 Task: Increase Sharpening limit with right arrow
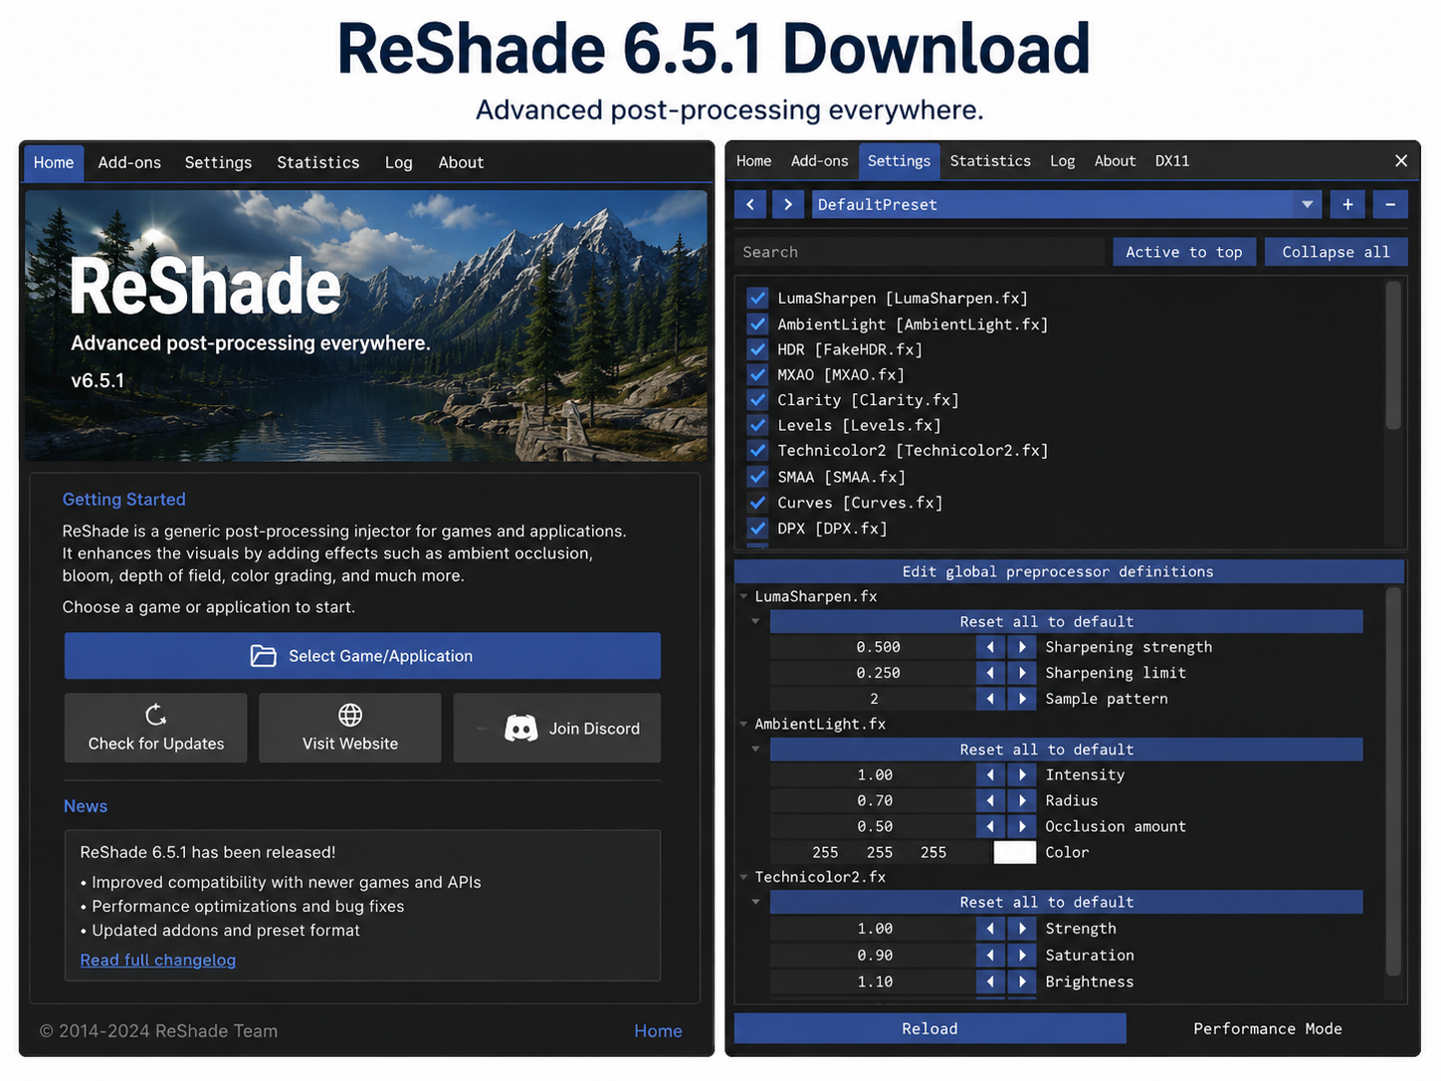(x=1022, y=673)
